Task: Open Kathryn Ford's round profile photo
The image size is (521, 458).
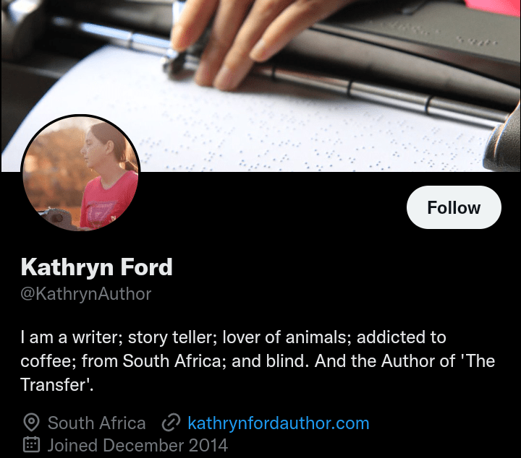Action: coord(80,174)
